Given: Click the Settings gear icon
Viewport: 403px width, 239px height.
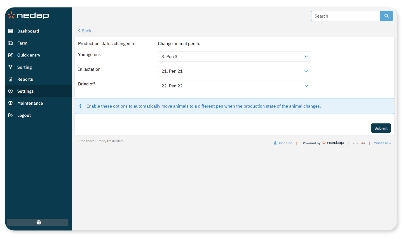Looking at the screenshot, I should 10,91.
